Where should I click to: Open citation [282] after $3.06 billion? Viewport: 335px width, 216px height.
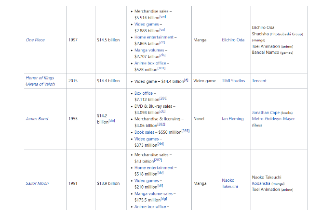pyautogui.click(x=161, y=124)
